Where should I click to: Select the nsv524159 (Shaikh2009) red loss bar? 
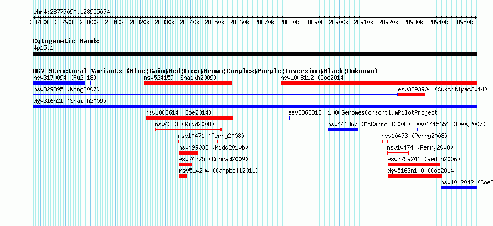(188, 83)
